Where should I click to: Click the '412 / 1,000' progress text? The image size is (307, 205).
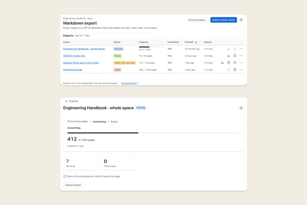145,50
